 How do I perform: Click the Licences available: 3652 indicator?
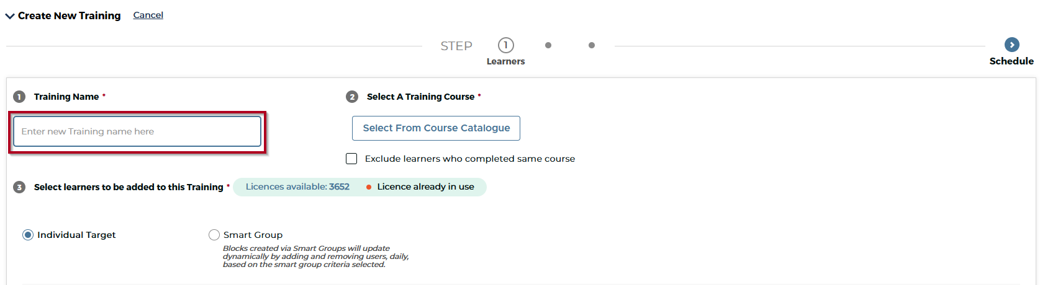297,186
